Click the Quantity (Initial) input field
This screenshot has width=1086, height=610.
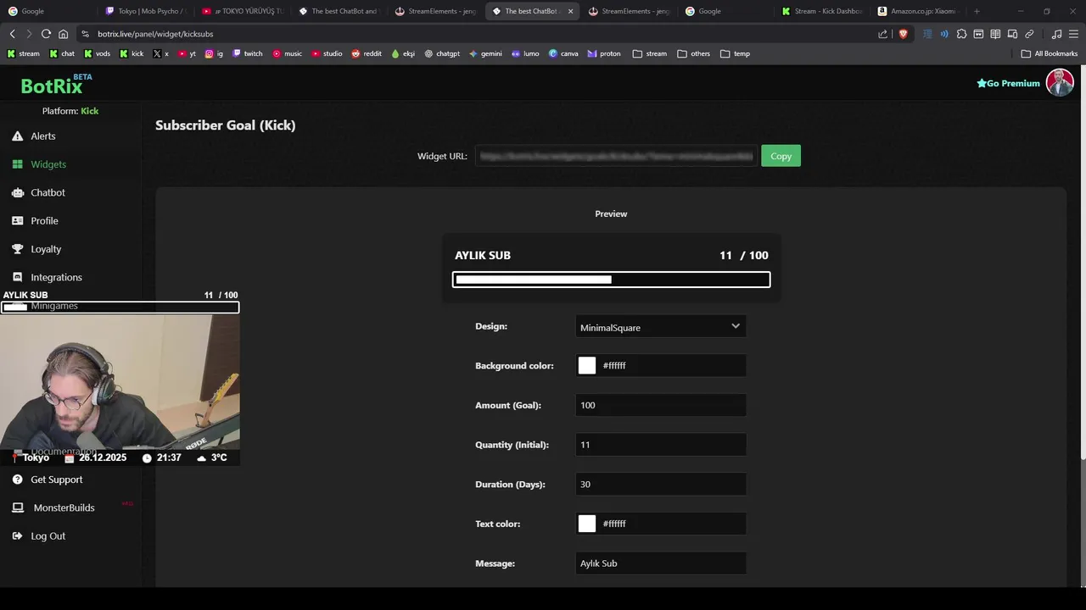661,445
